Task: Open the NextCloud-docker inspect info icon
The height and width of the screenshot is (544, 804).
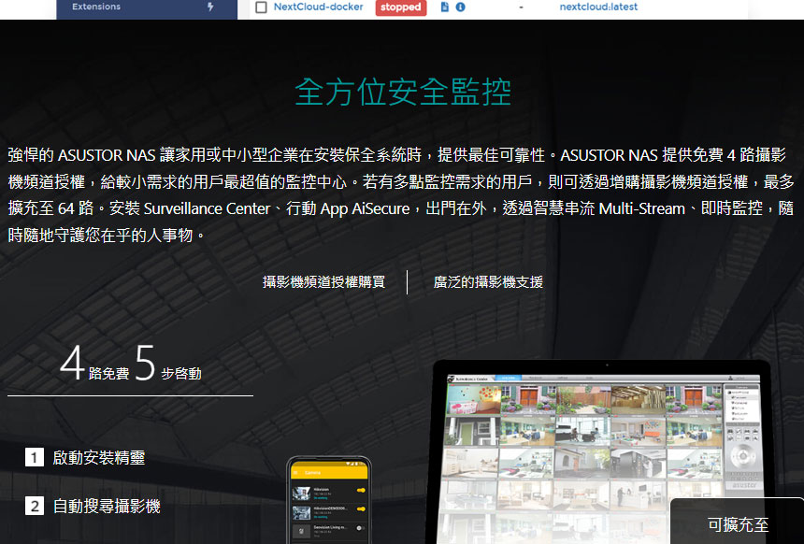Action: [461, 7]
